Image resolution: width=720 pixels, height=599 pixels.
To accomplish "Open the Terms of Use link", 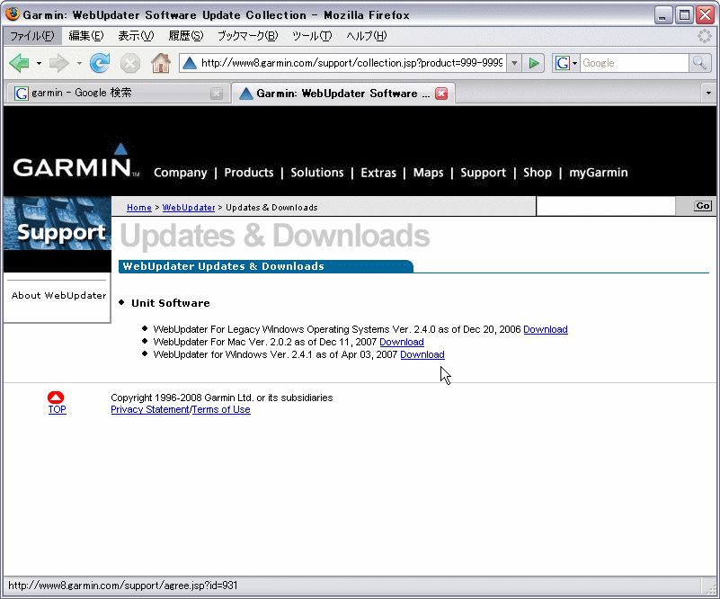I will point(221,410).
